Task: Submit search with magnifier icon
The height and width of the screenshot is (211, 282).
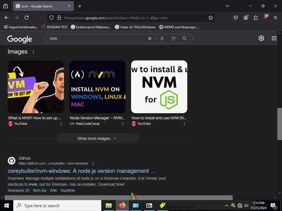Action: click(185, 38)
